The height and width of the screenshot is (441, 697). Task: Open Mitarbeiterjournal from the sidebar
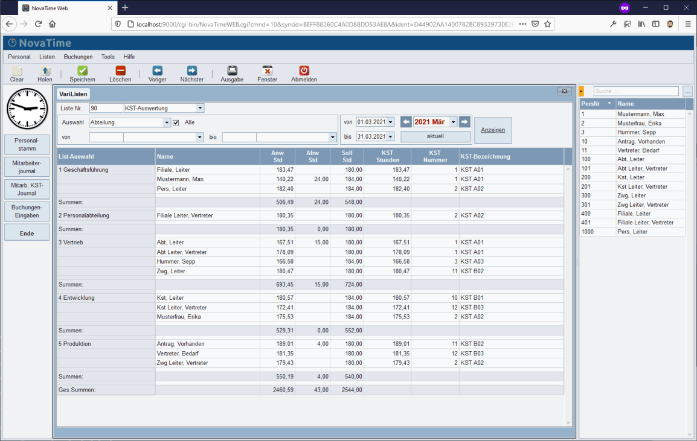pyautogui.click(x=27, y=167)
